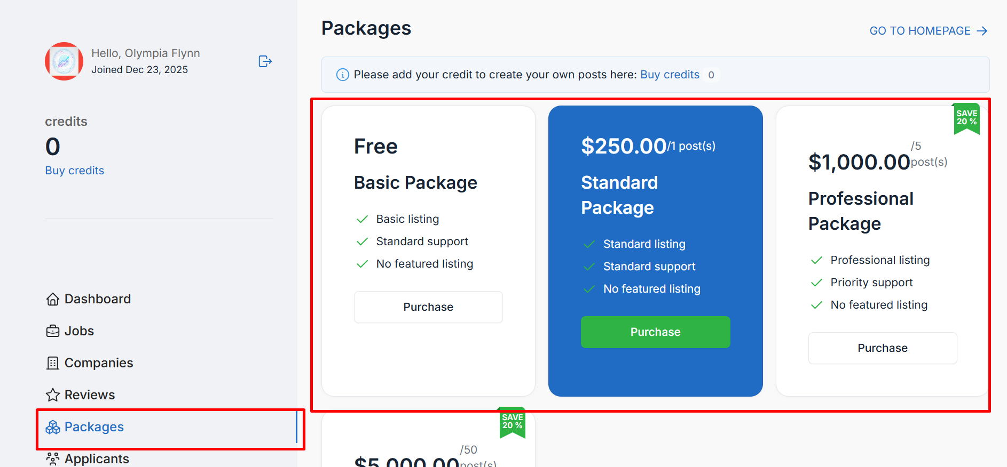Purchase the Professional Package

click(882, 348)
